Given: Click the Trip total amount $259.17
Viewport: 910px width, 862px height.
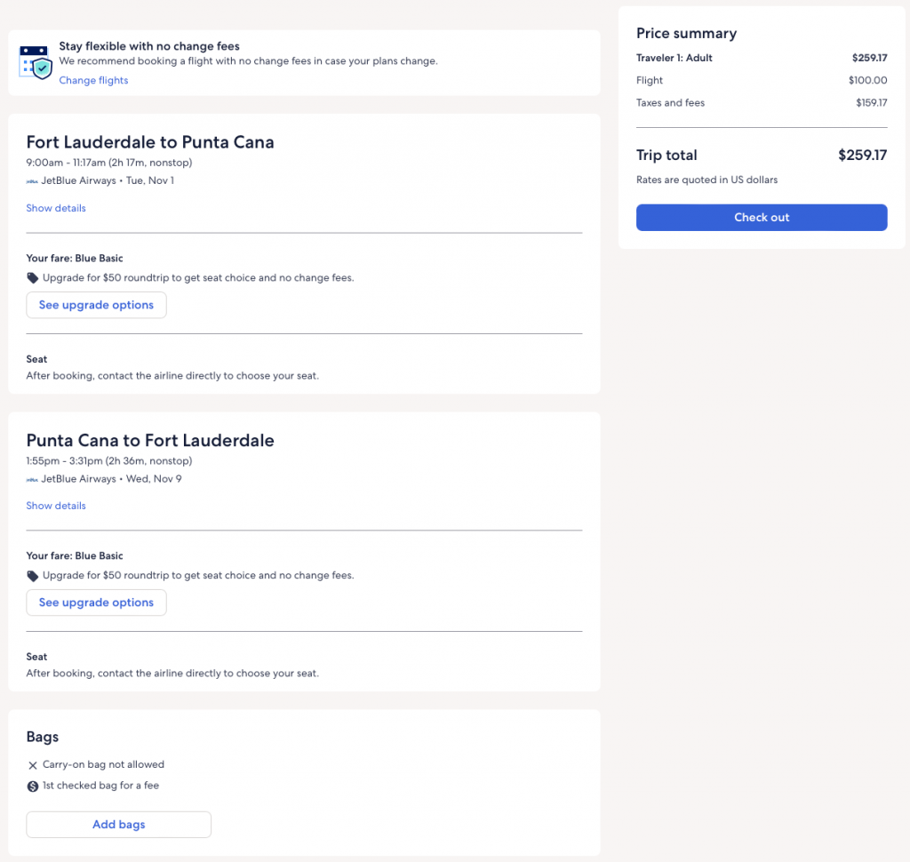Looking at the screenshot, I should coord(862,156).
